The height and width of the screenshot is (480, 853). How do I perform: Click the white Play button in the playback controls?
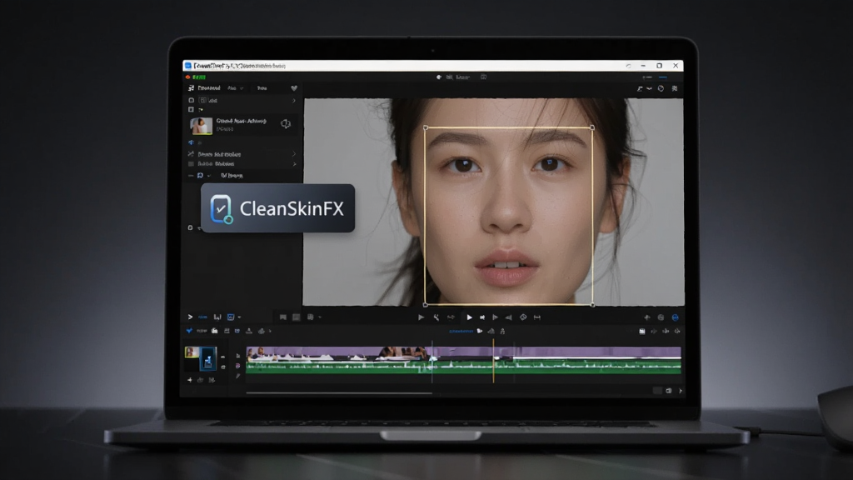[469, 317]
